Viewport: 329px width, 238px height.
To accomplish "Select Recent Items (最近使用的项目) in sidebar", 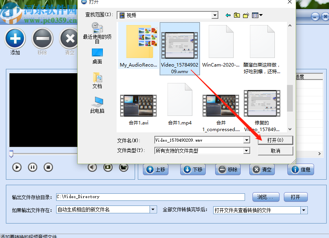I will click(x=97, y=33).
